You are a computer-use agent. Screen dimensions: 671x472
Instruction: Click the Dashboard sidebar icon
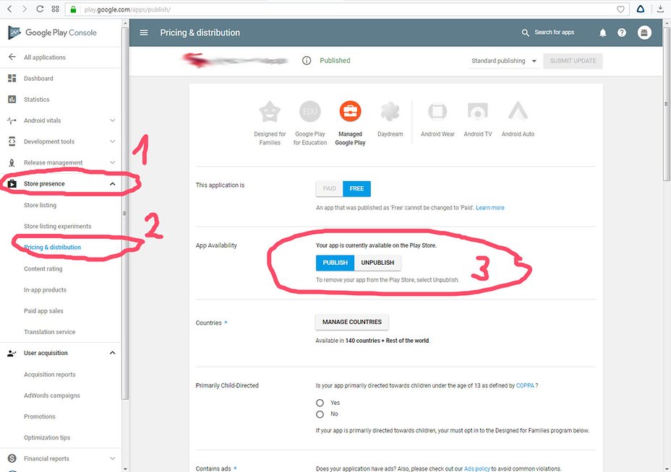pyautogui.click(x=12, y=78)
